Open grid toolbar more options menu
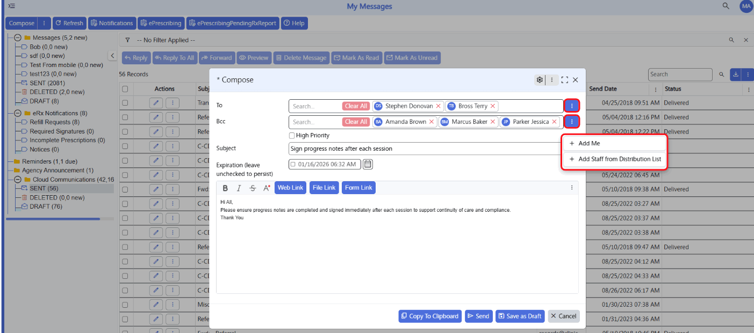 747,74
